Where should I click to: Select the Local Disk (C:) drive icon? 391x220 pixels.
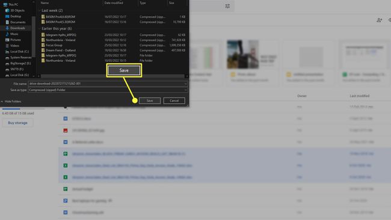coord(7,52)
